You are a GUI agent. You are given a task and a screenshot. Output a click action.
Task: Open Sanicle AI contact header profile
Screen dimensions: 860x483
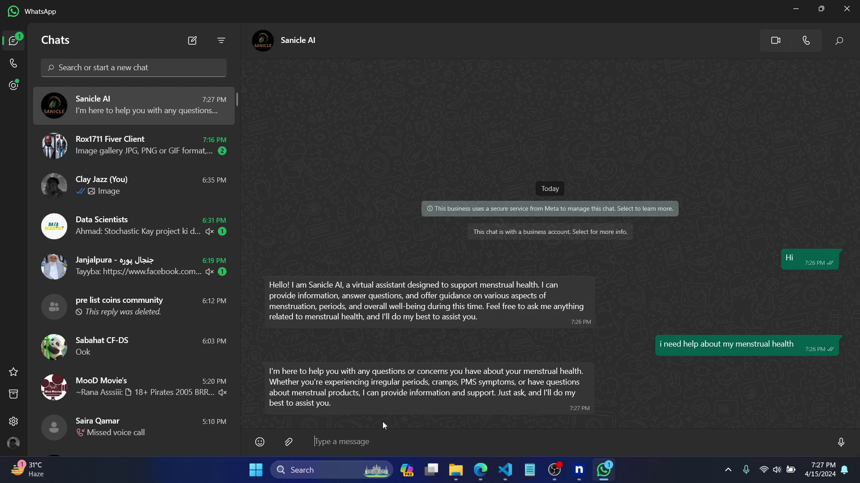298,40
